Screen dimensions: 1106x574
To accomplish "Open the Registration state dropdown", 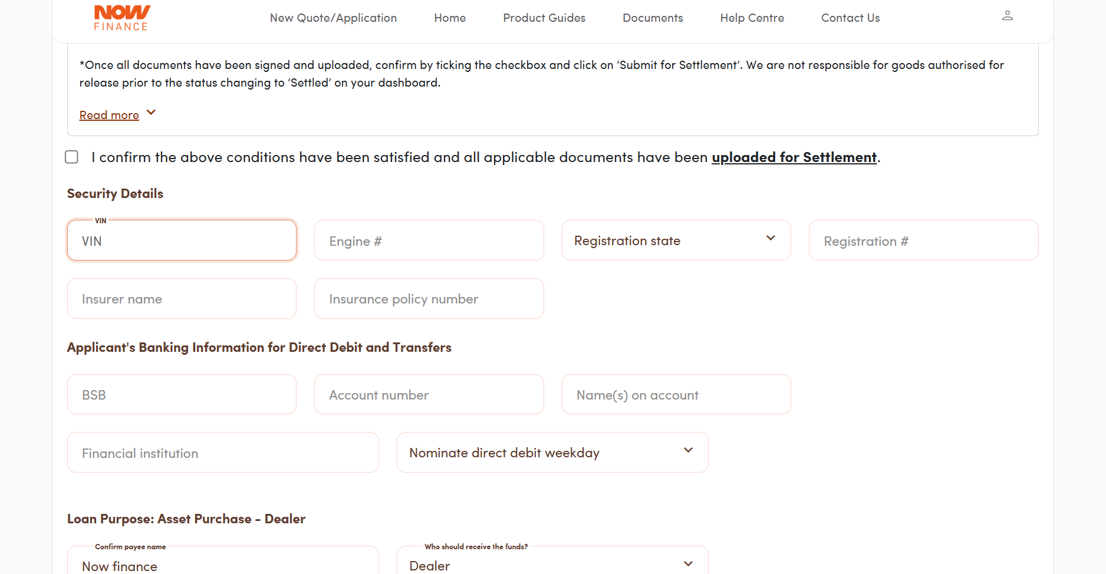I will point(676,240).
